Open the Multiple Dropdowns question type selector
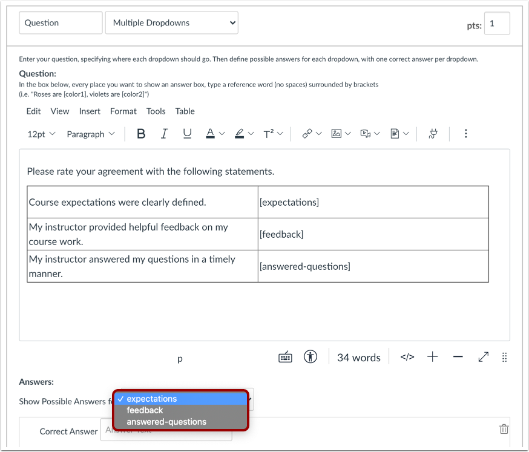Screen dimensions: 529x452 click(172, 22)
